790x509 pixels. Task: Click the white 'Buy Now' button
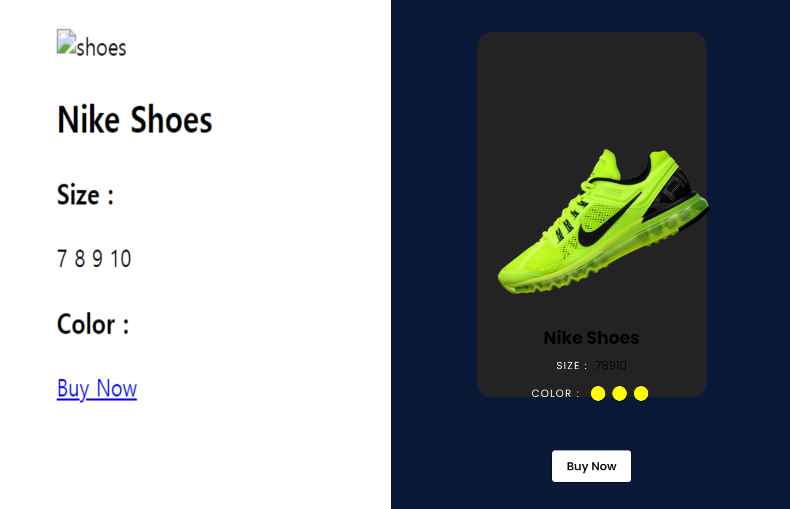(591, 466)
